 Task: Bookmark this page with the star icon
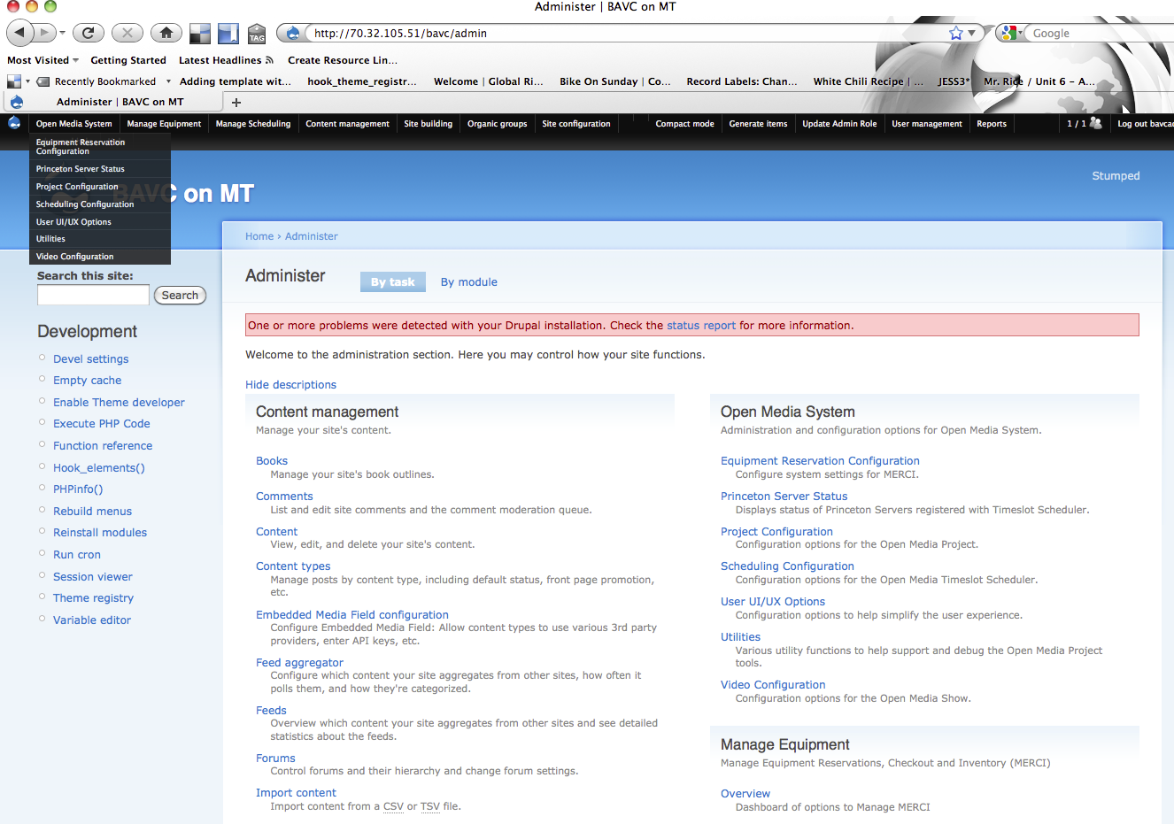click(x=956, y=33)
